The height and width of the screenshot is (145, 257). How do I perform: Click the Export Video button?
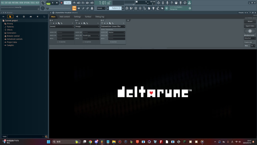(250, 26)
